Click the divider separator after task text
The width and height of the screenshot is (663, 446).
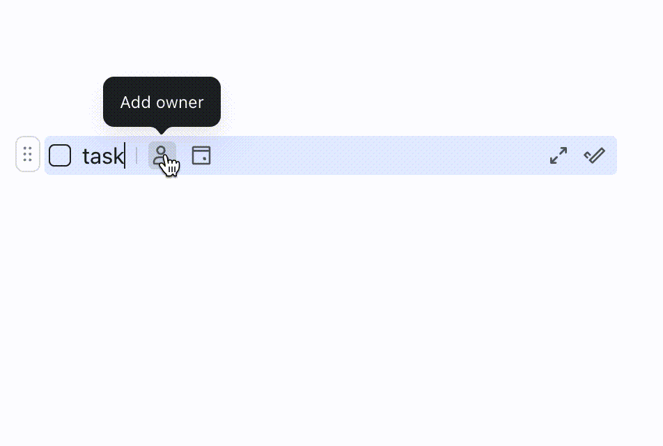pyautogui.click(x=136, y=155)
